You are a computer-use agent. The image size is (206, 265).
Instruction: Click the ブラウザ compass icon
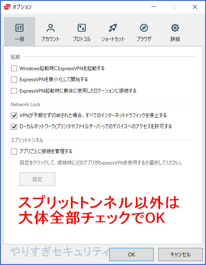(144, 28)
